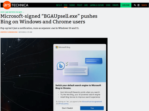This screenshot has width=149, height=111.
Task: Open the Privacy policy link
Action: click(64, 104)
